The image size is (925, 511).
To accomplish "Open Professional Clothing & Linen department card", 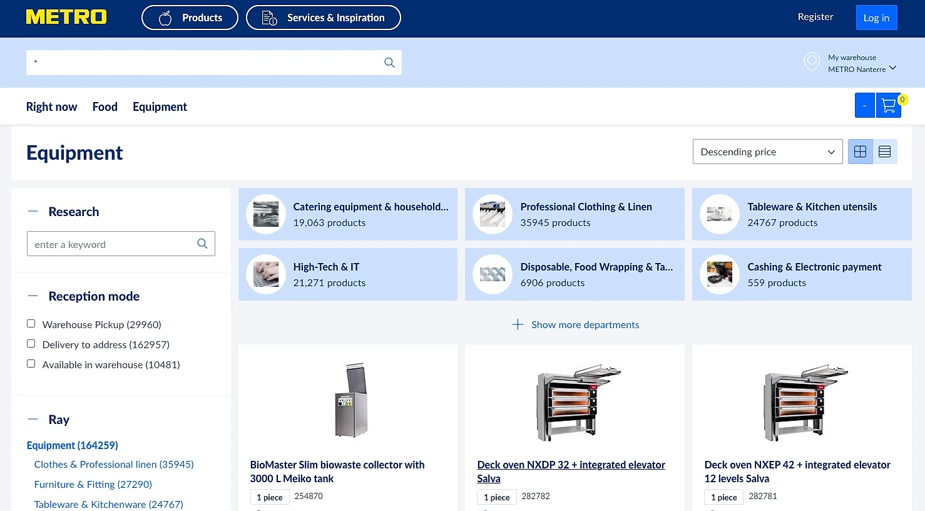I will (575, 214).
